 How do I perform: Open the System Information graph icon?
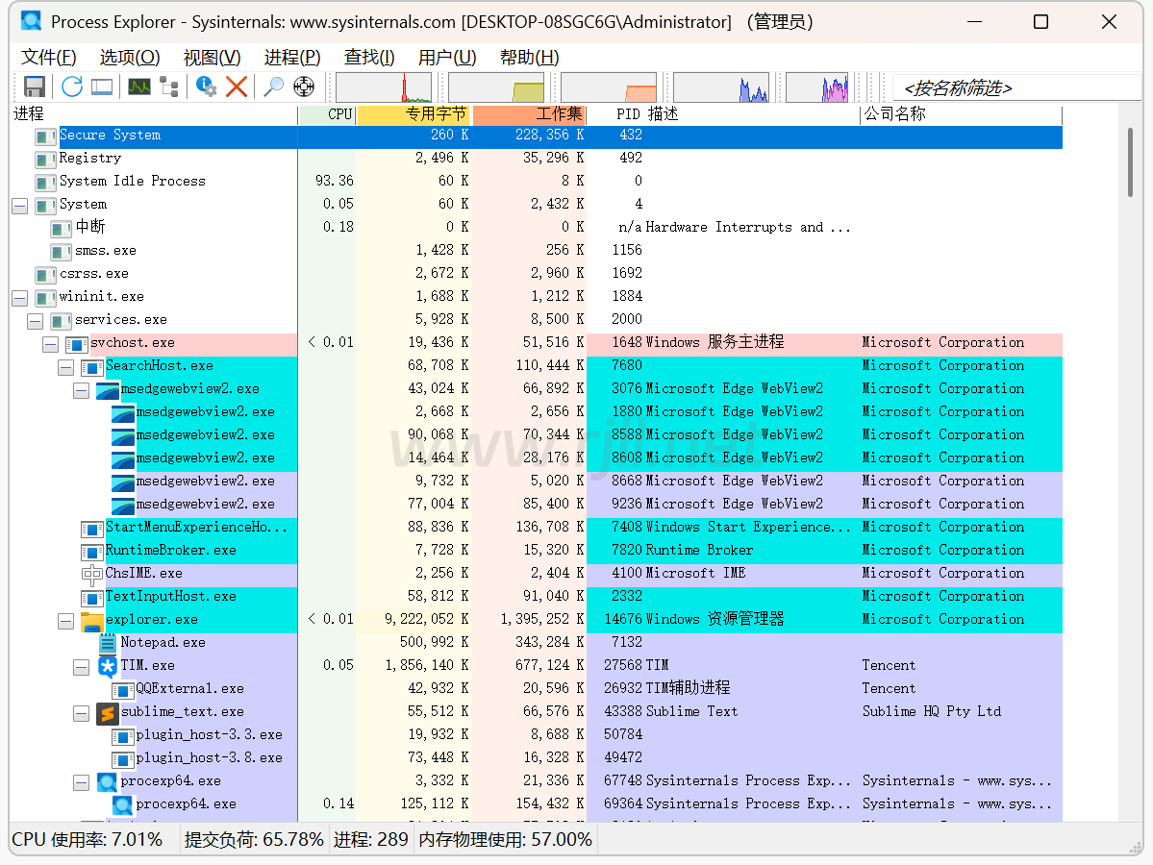(139, 86)
